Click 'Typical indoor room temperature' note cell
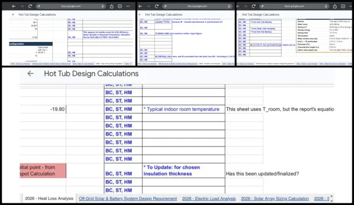354x205 pixels. [183, 109]
